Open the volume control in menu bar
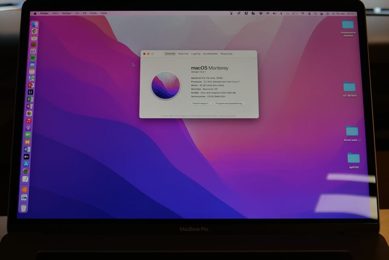The image size is (389, 260). (x=275, y=13)
